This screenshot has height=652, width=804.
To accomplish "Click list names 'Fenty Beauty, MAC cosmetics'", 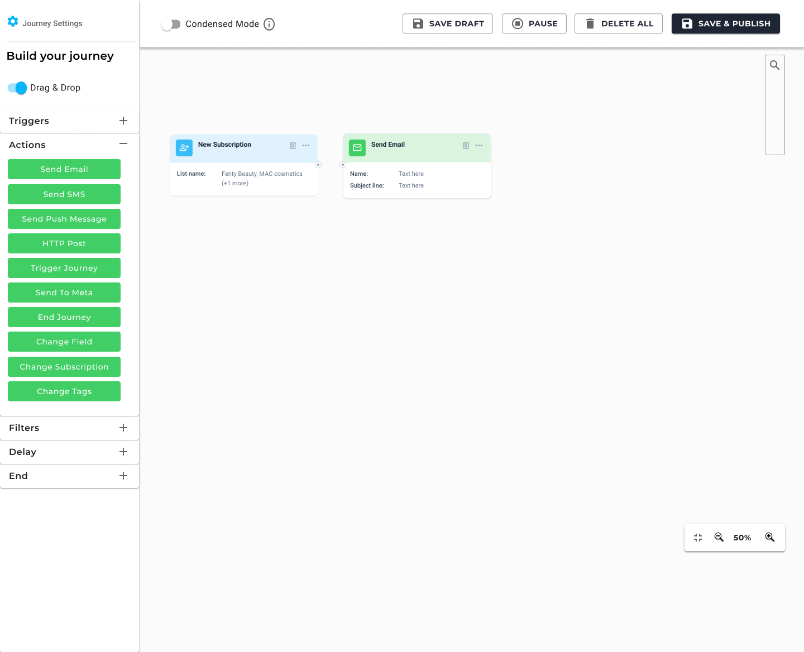I will click(262, 174).
